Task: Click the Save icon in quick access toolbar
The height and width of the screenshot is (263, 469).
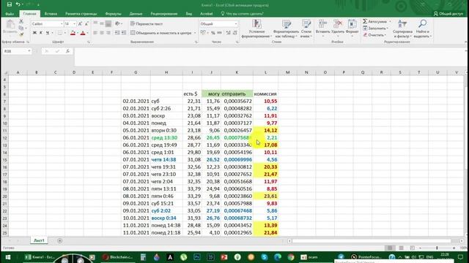Action: [10, 4]
